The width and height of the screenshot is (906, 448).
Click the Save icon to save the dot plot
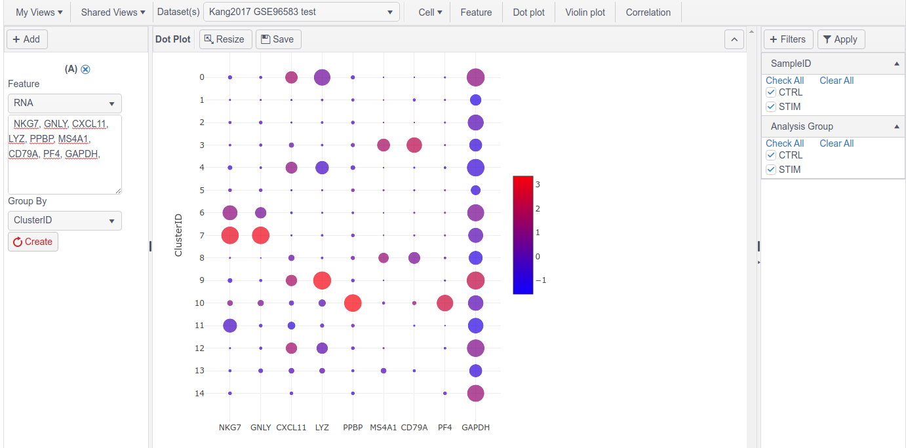click(x=264, y=39)
